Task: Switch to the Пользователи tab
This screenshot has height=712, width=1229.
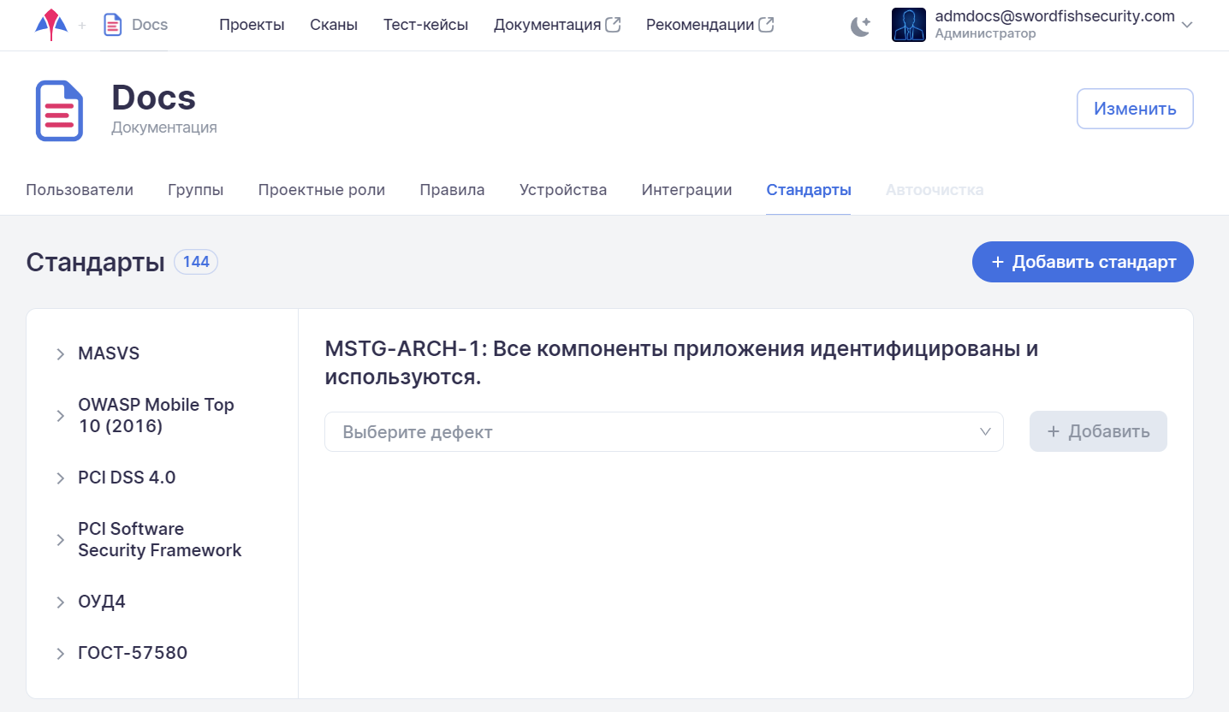Action: [x=80, y=190]
